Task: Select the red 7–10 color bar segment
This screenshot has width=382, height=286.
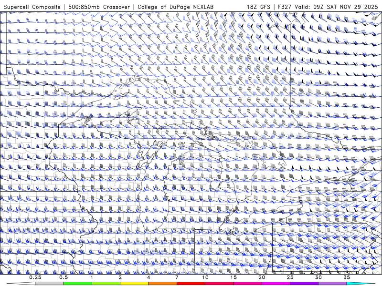Action: [191, 284]
